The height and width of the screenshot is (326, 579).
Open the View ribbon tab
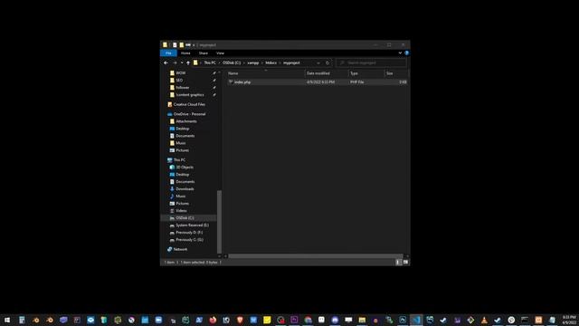click(220, 53)
